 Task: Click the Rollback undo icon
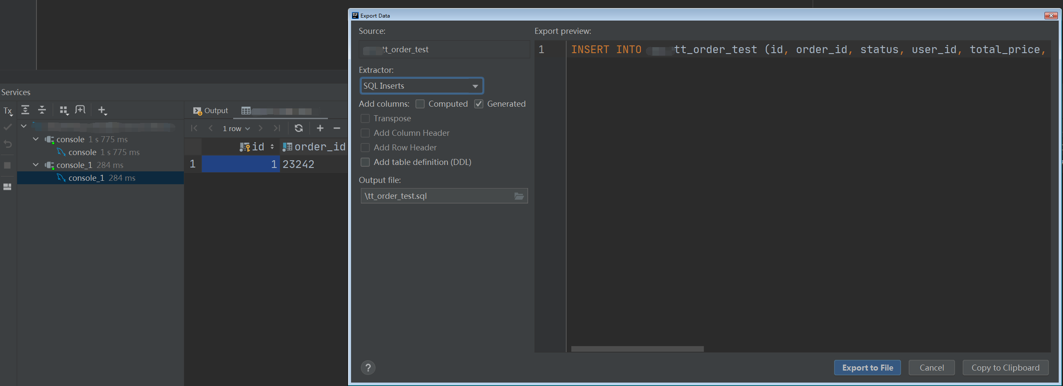(x=8, y=144)
